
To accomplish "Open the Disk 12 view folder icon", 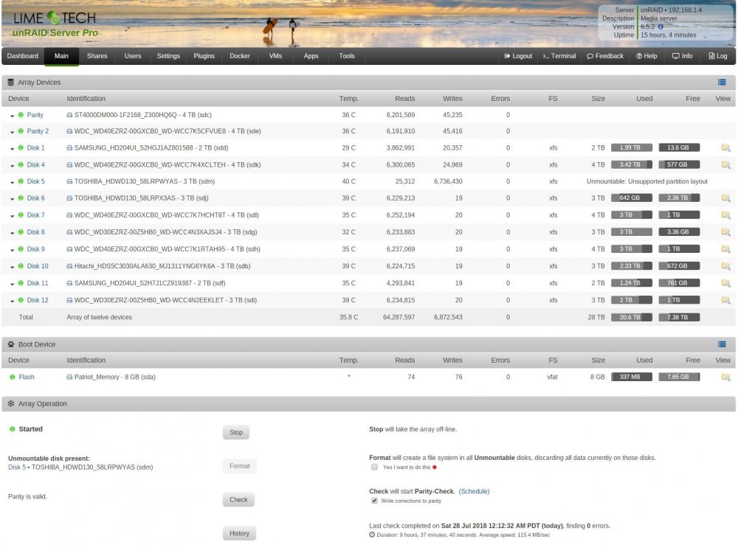I will point(725,300).
